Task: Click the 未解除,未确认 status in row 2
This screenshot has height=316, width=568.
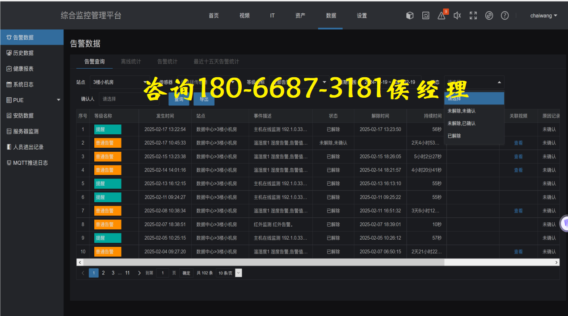Action: click(333, 143)
